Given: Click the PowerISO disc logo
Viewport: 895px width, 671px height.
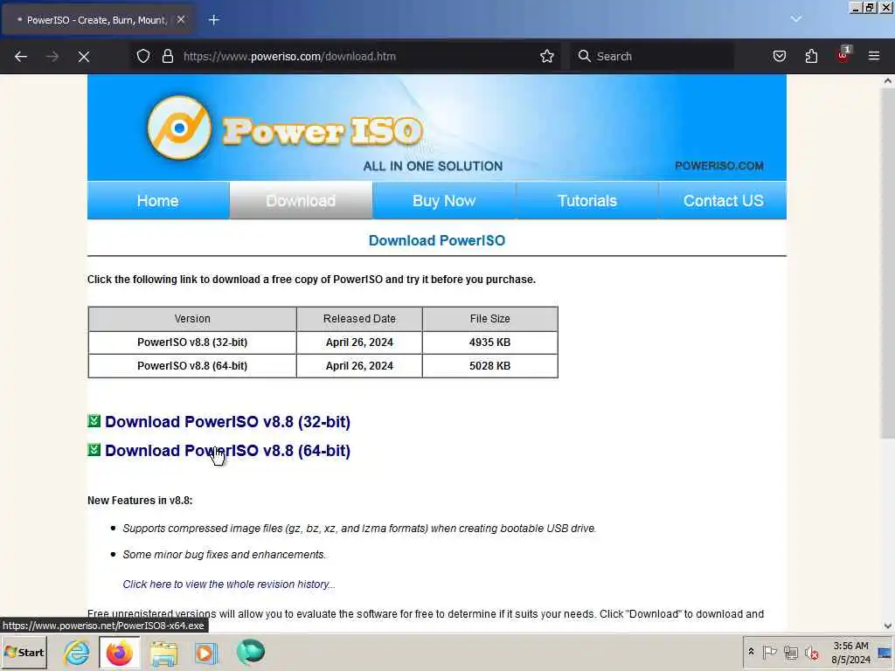Looking at the screenshot, I should (179, 128).
